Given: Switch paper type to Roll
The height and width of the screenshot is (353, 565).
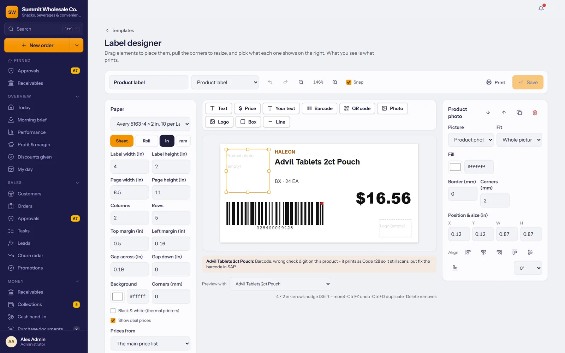Looking at the screenshot, I should click(147, 141).
